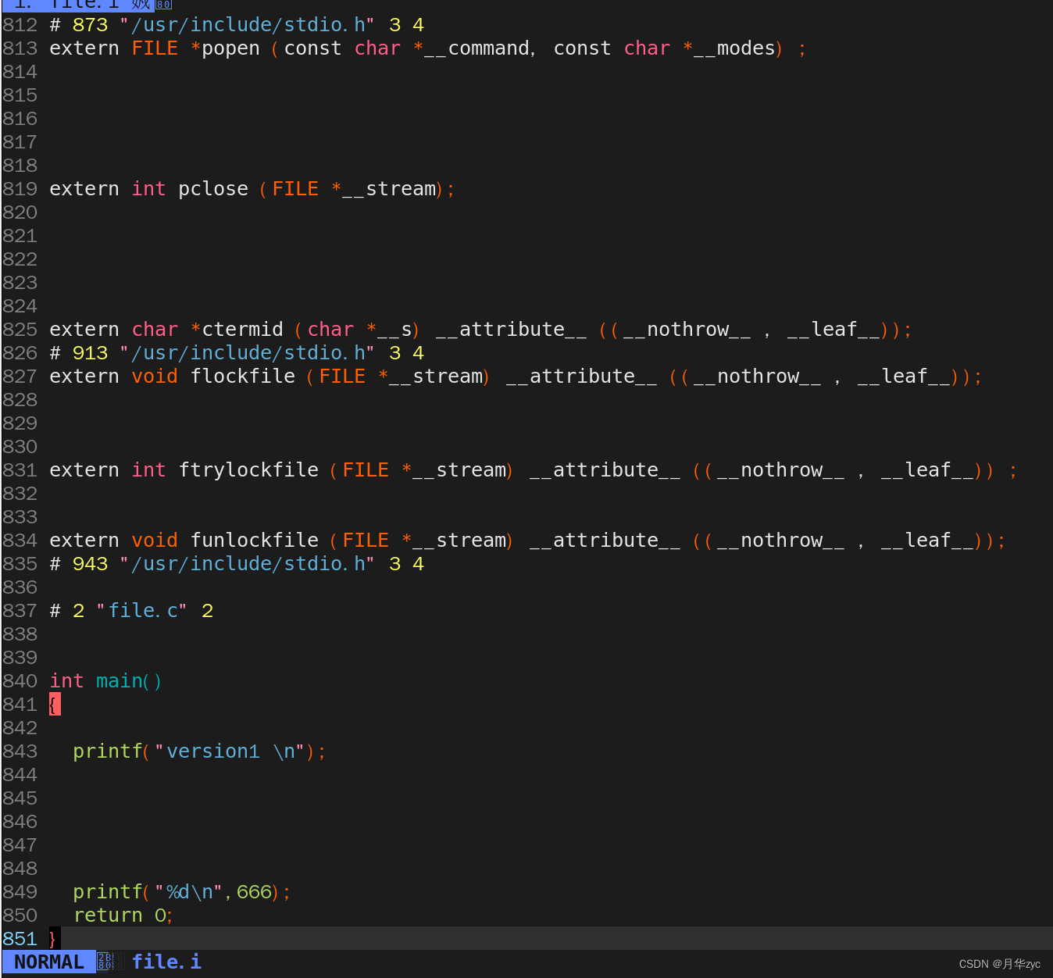This screenshot has width=1053, height=978.
Task: Click the number 943 on line 835
Action: pyautogui.click(x=90, y=564)
